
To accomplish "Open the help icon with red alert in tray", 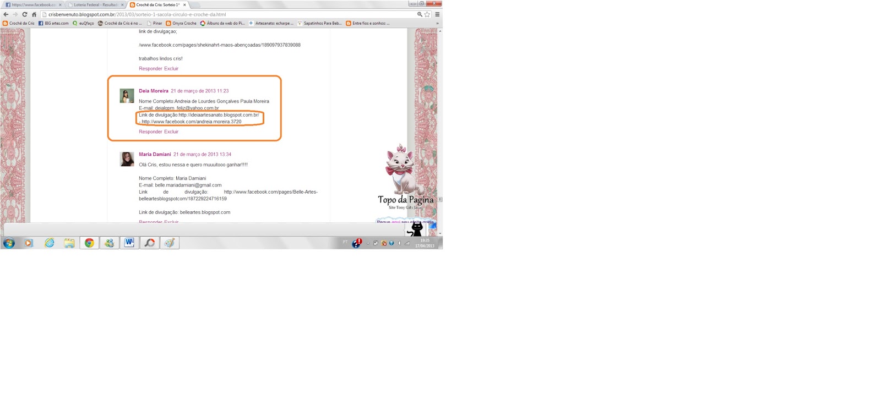I will point(357,243).
